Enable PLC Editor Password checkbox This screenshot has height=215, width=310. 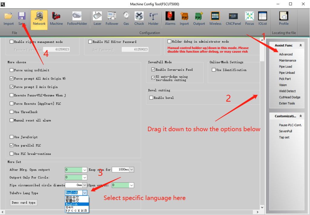[90, 42]
